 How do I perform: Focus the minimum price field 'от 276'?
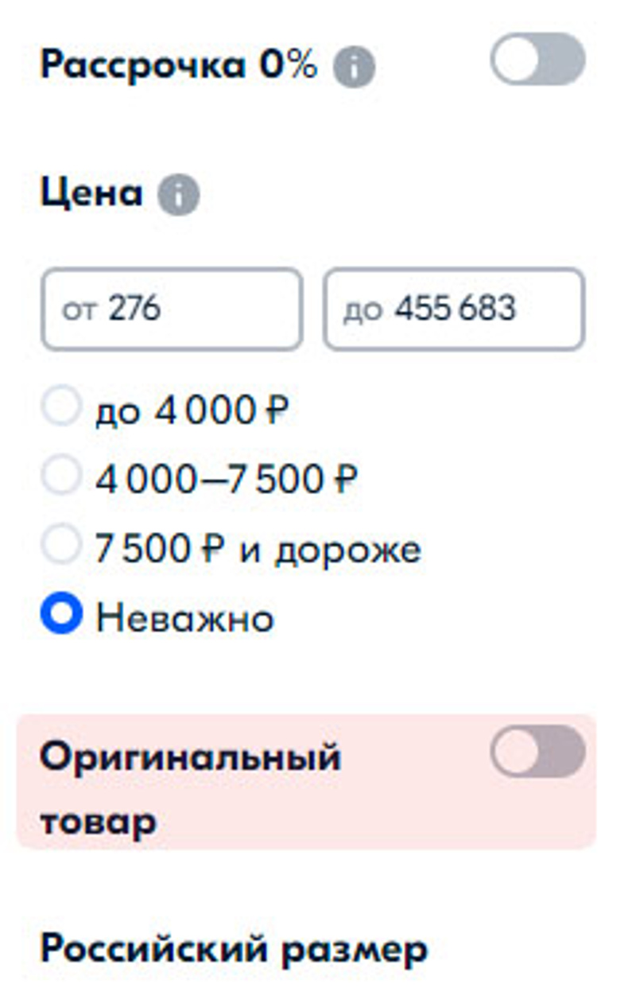tap(172, 309)
